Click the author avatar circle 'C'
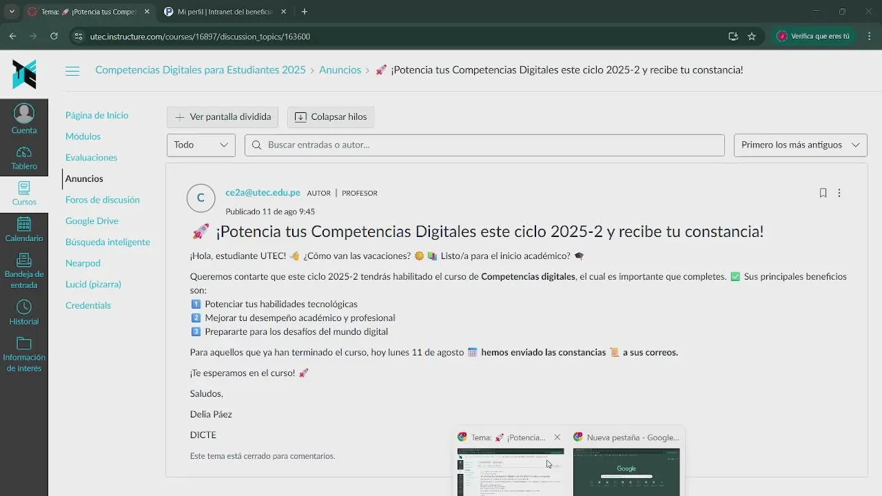Image resolution: width=882 pixels, height=496 pixels. coord(201,198)
